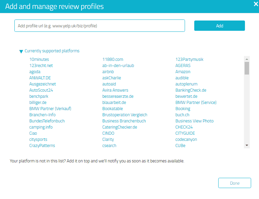Click the codecanyon link
Screen dimensions: 259x199
coord(186,140)
